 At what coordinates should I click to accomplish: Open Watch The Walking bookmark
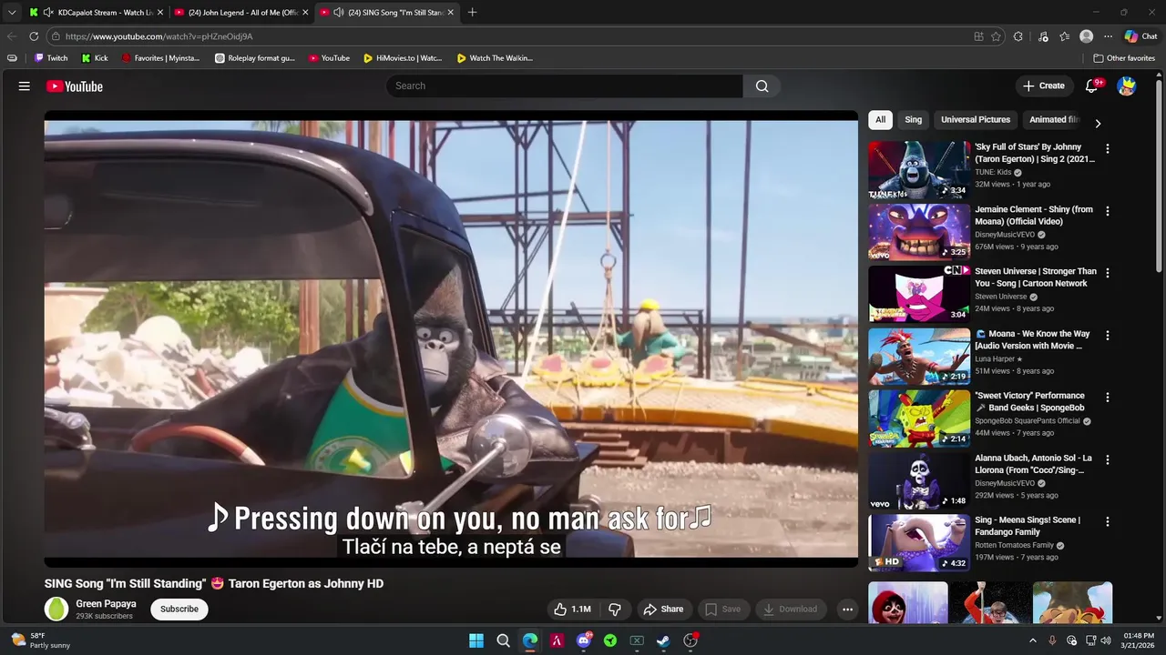pyautogui.click(x=495, y=58)
